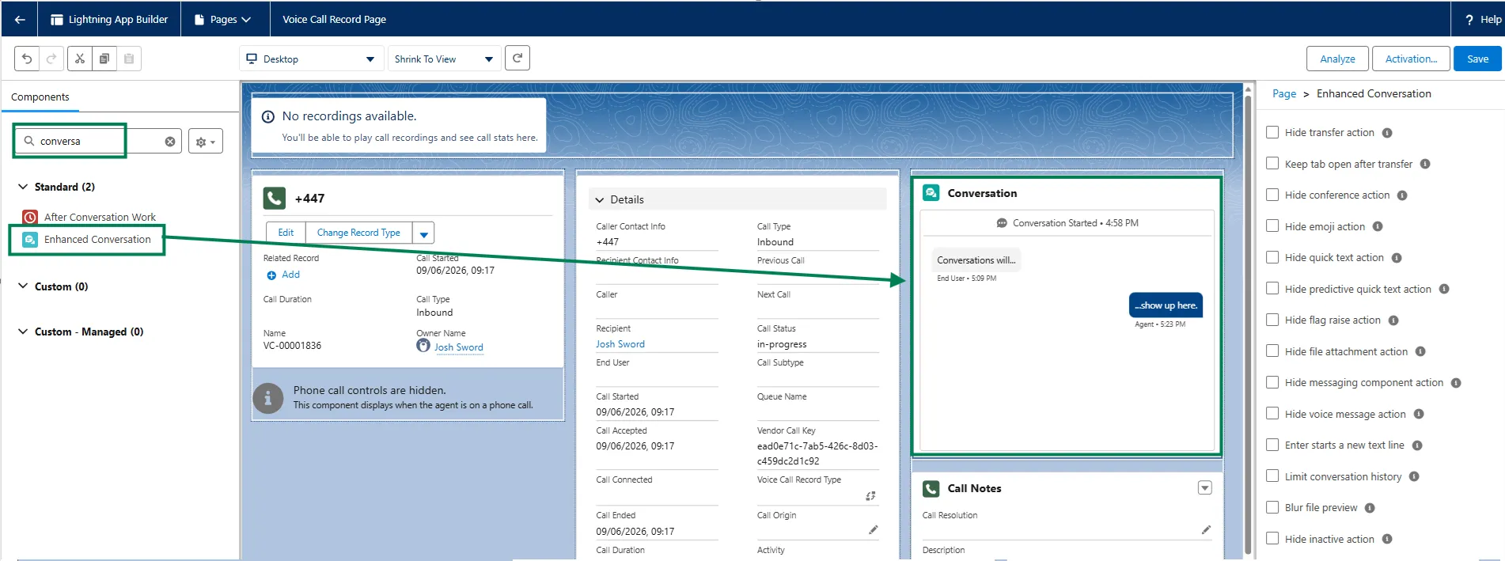Click info icon beside Limit conversation history
The height and width of the screenshot is (561, 1505).
tap(1414, 476)
